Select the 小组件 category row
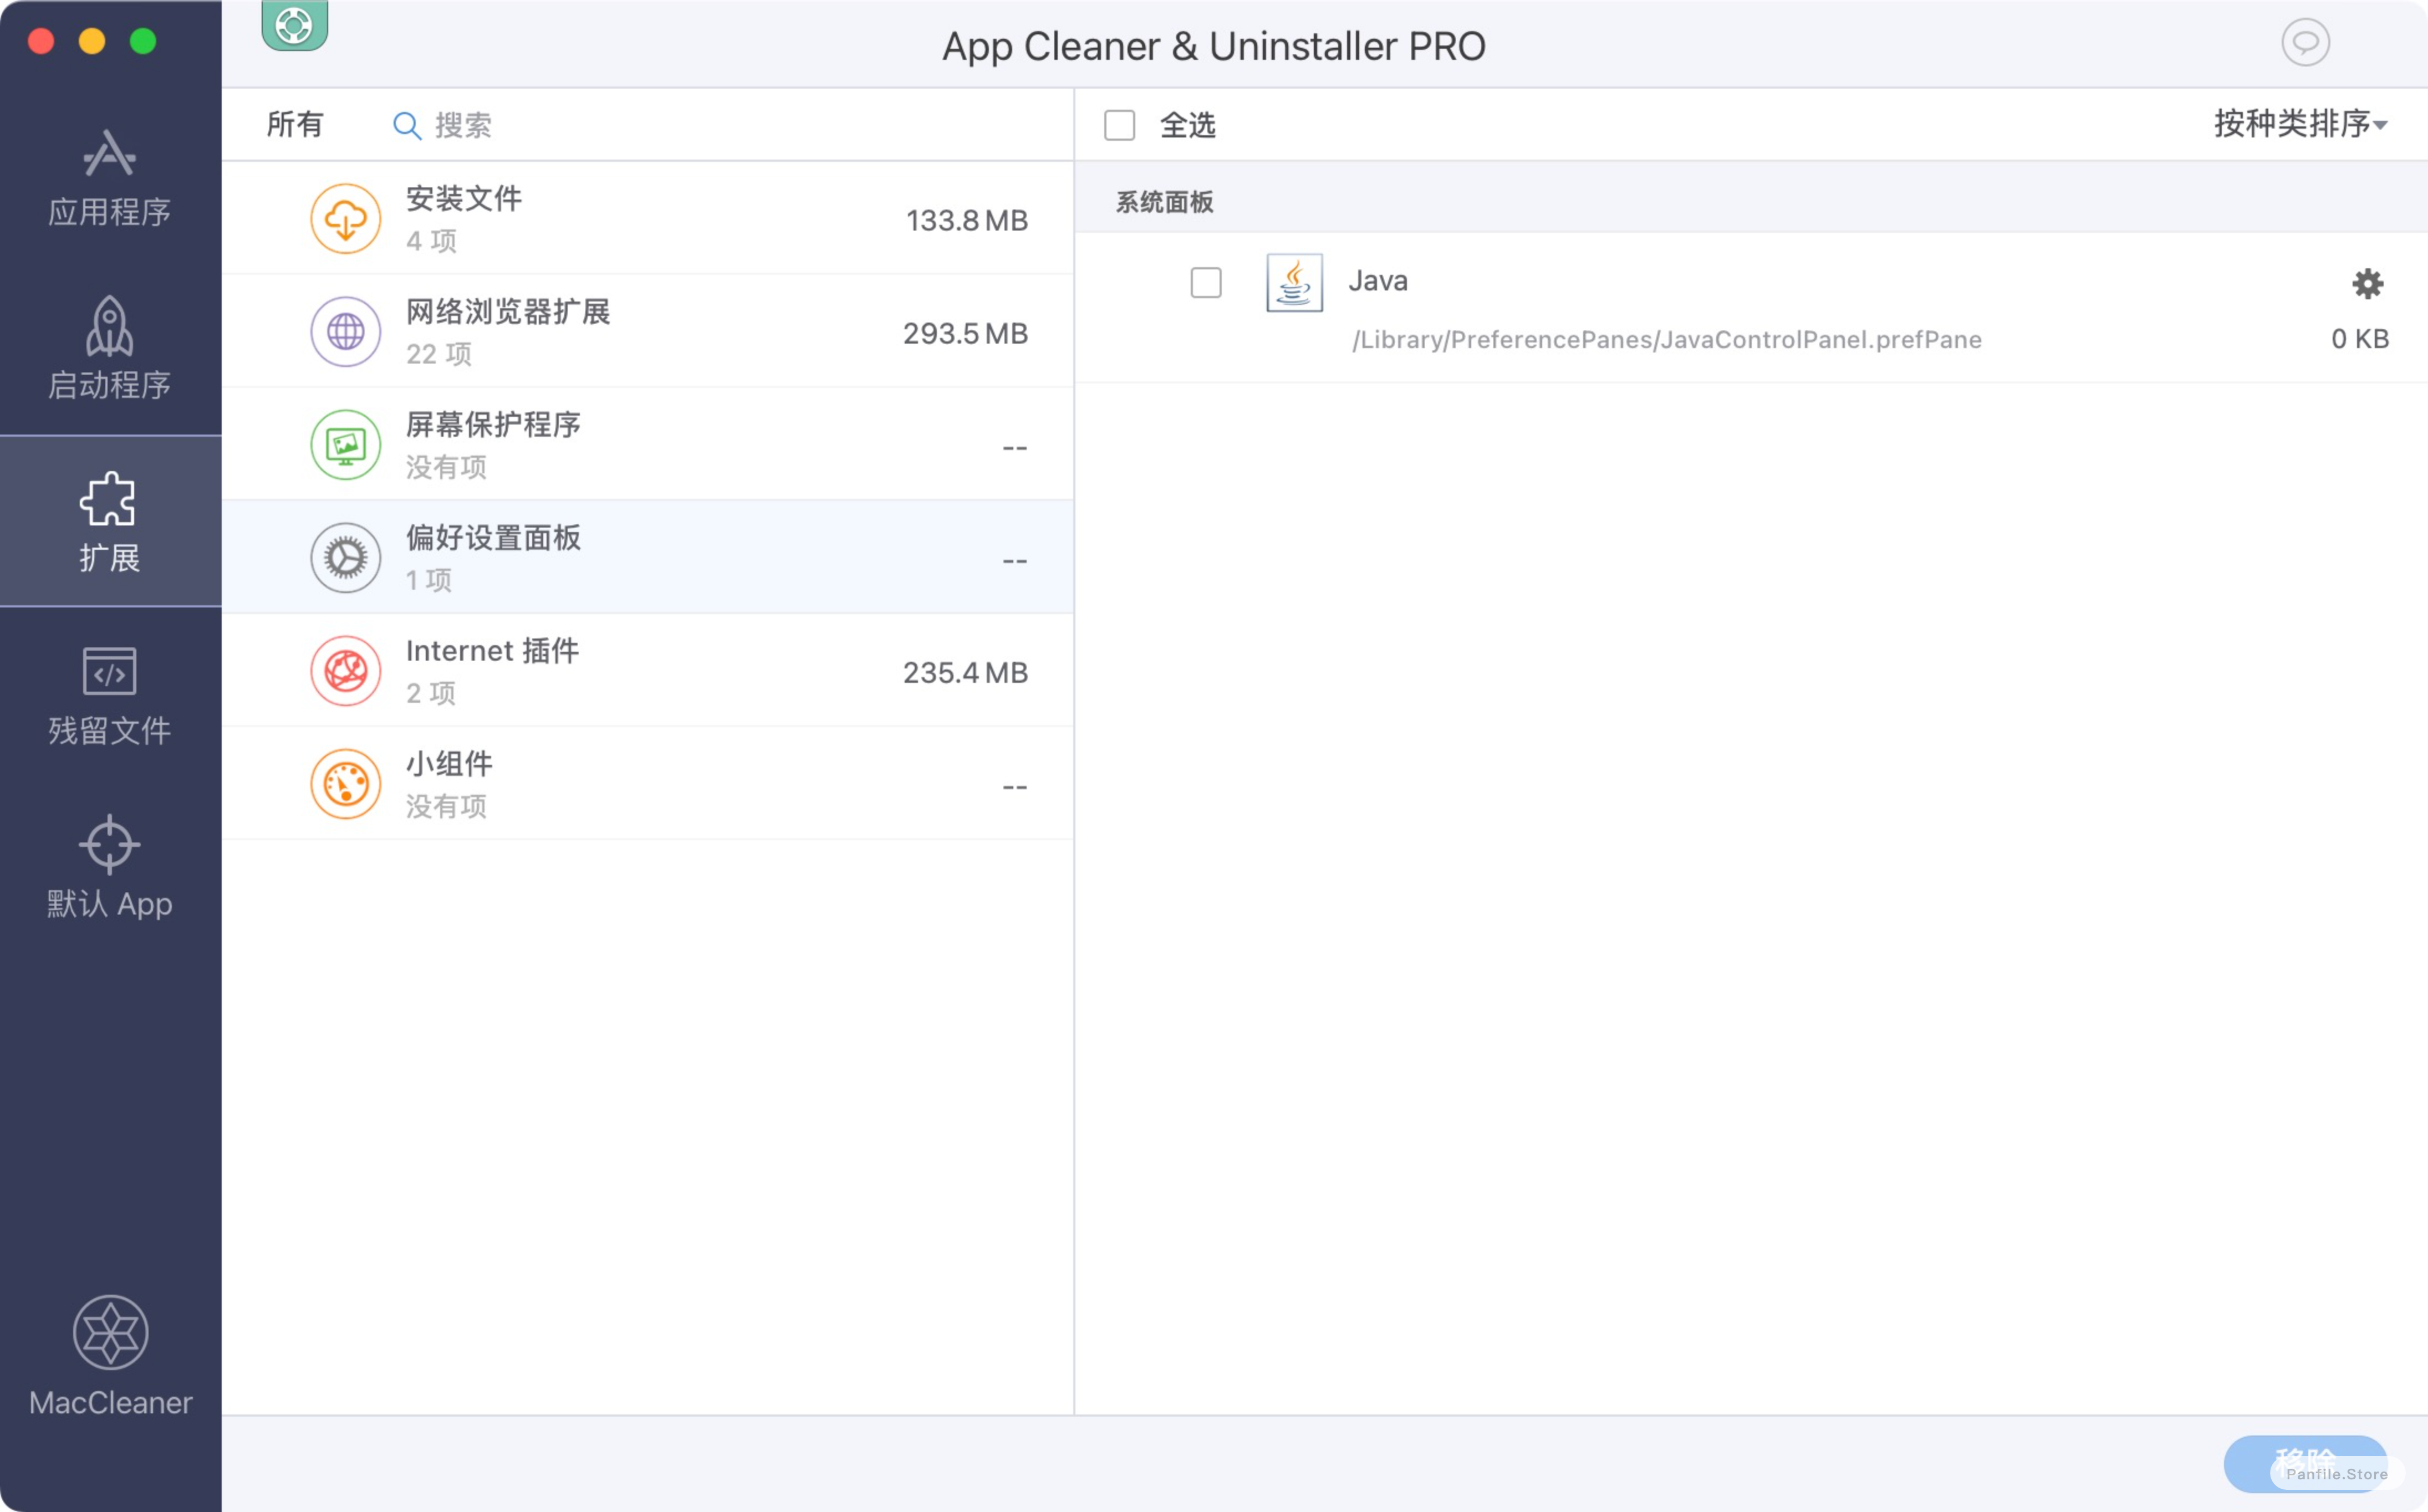Image resolution: width=2428 pixels, height=1512 pixels. [x=648, y=783]
